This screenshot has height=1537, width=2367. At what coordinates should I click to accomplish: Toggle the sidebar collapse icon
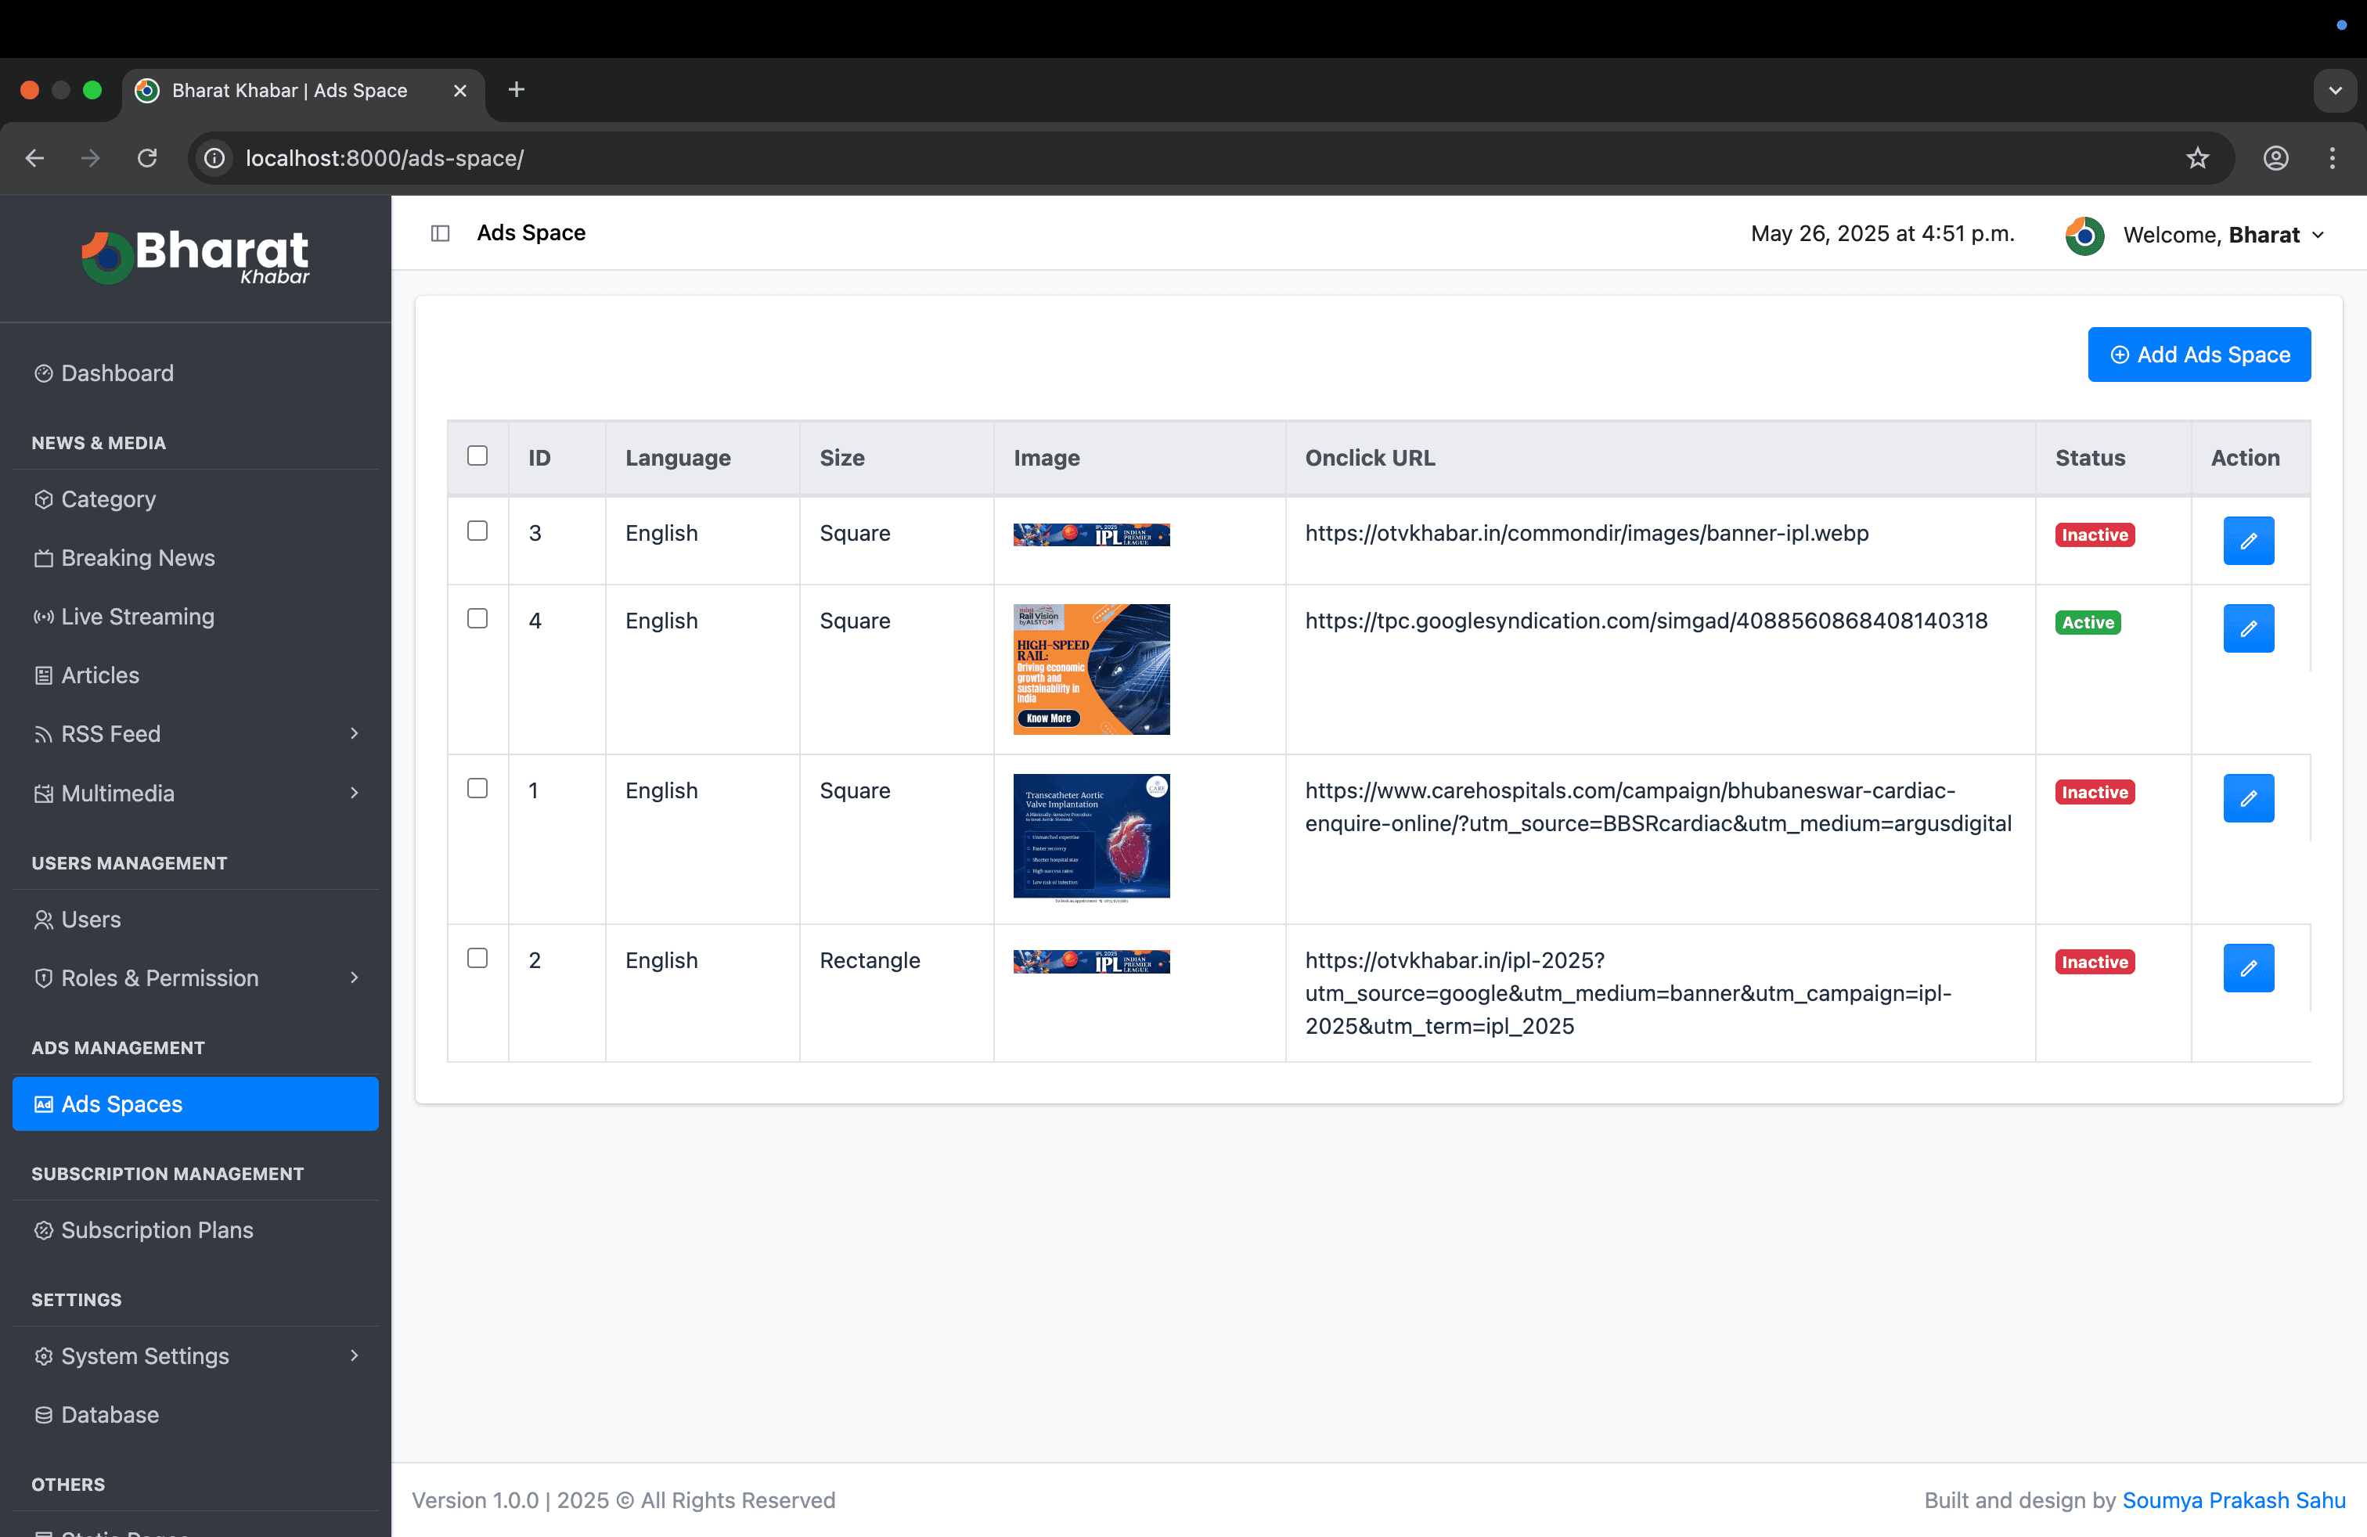click(440, 234)
